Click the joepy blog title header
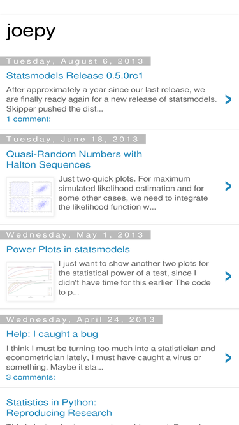This screenshot has height=425, width=239. (x=31, y=31)
